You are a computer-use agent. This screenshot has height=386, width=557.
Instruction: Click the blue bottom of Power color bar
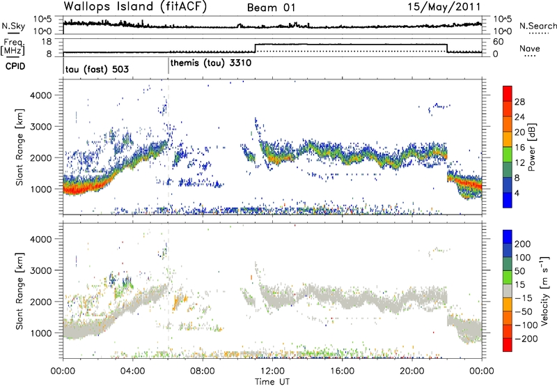pos(508,200)
